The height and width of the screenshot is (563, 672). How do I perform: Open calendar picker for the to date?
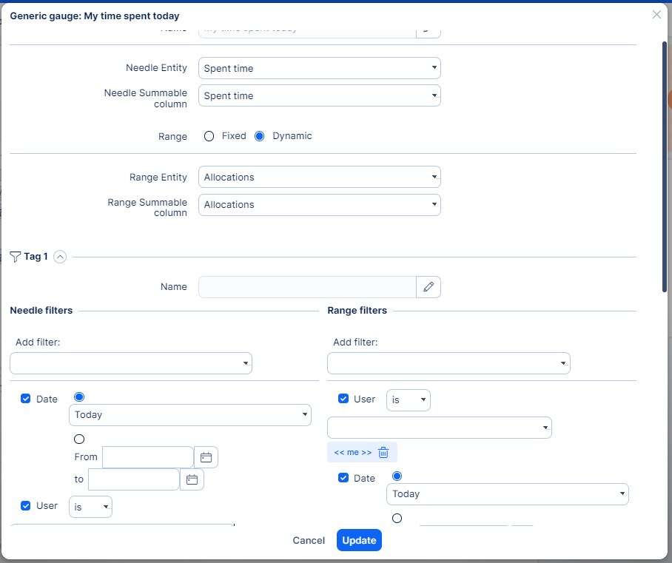[192, 479]
